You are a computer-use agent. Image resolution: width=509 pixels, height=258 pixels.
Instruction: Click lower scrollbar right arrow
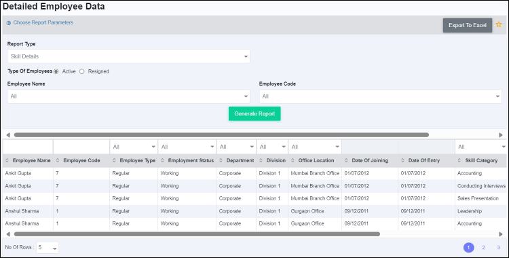tap(501, 234)
